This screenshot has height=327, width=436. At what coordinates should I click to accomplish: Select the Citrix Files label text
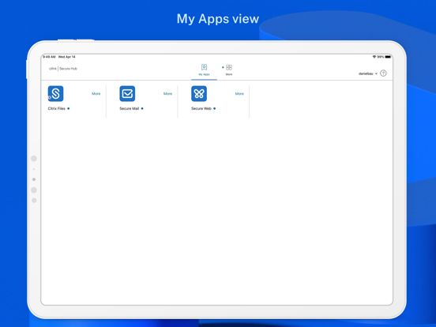pyautogui.click(x=56, y=108)
